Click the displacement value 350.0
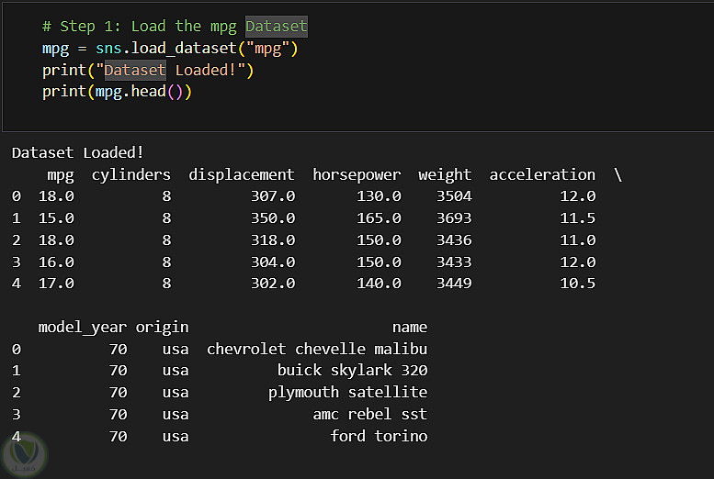Image resolution: width=714 pixels, height=479 pixels. (x=273, y=218)
